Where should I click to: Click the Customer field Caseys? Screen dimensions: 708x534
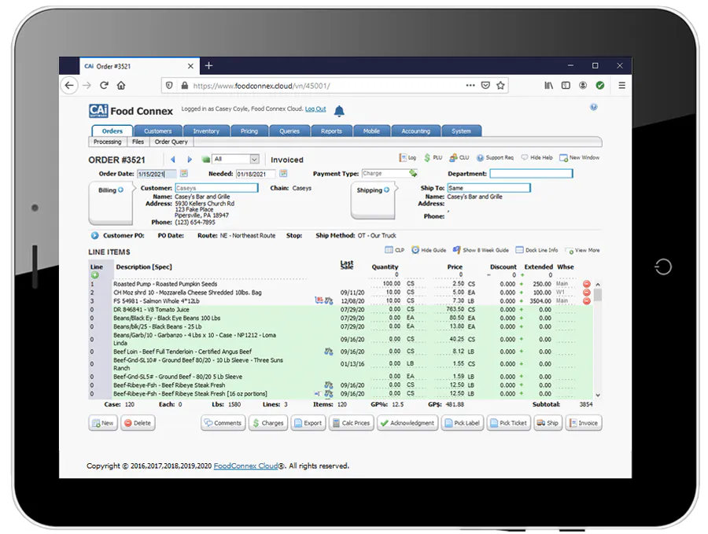click(x=217, y=188)
